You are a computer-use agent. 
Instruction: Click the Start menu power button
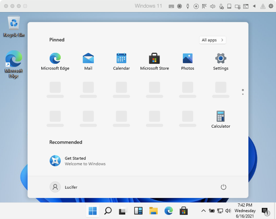[x=223, y=187]
